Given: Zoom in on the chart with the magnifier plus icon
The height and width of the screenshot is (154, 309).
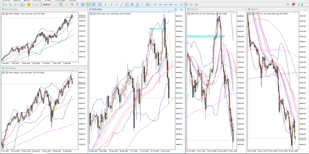Looking at the screenshot, I should 72,4.
